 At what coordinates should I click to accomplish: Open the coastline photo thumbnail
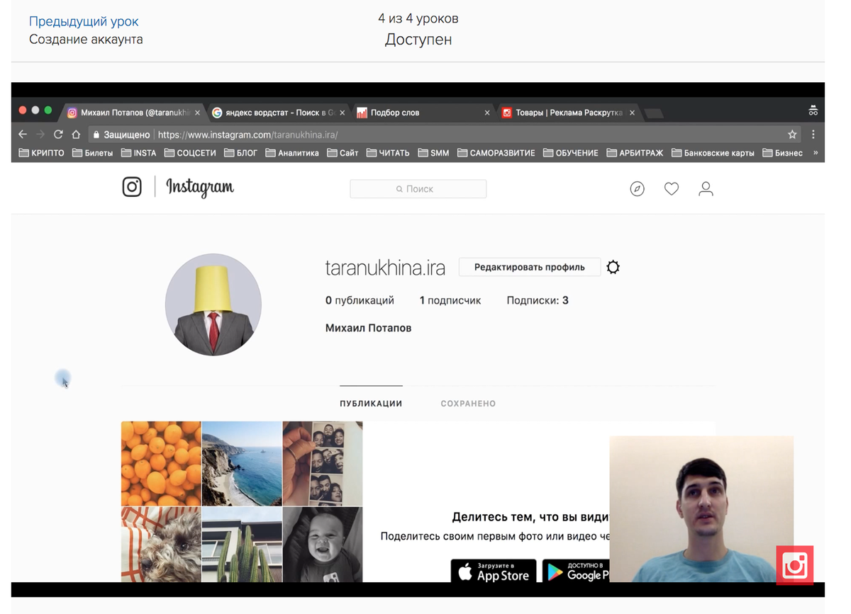click(242, 463)
